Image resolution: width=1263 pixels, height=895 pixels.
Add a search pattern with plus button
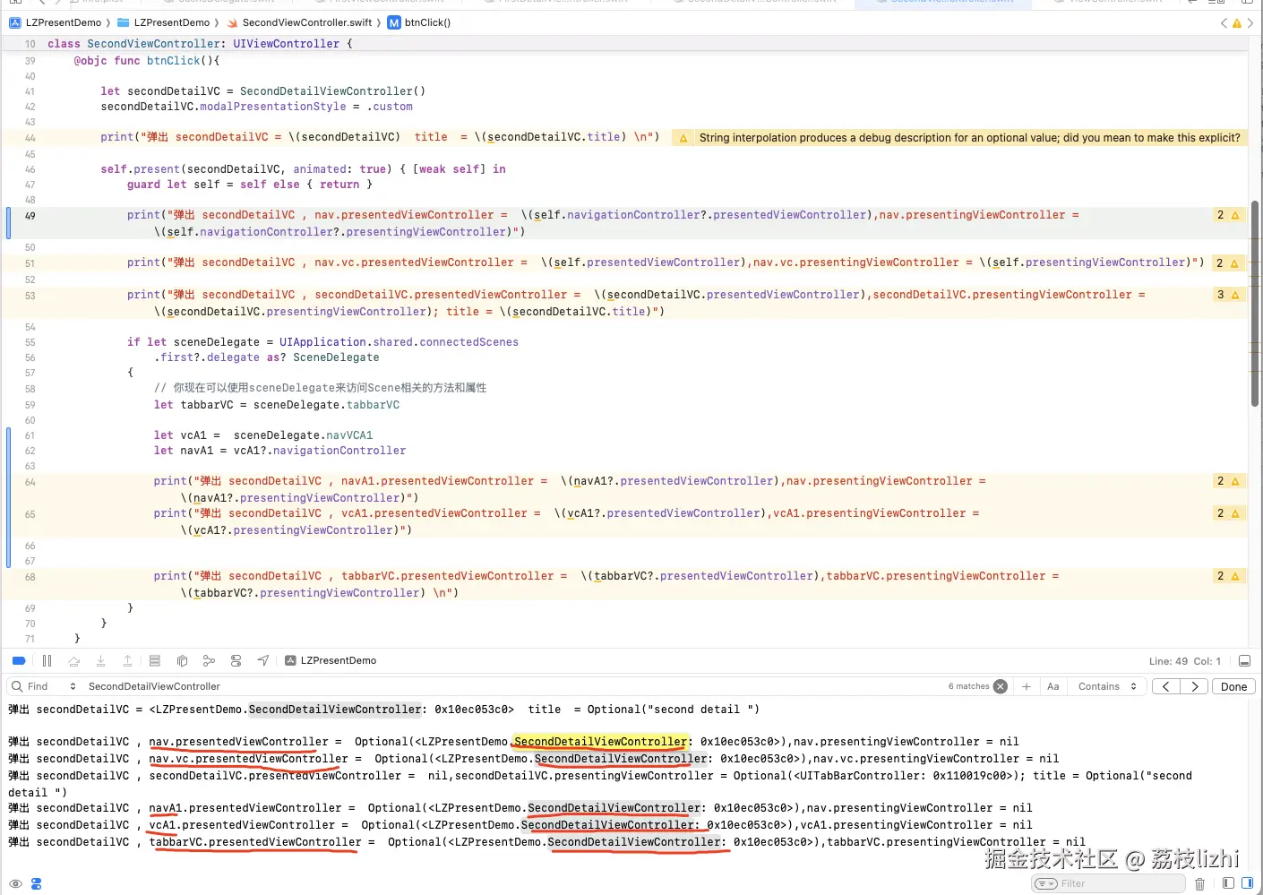[x=1027, y=686]
